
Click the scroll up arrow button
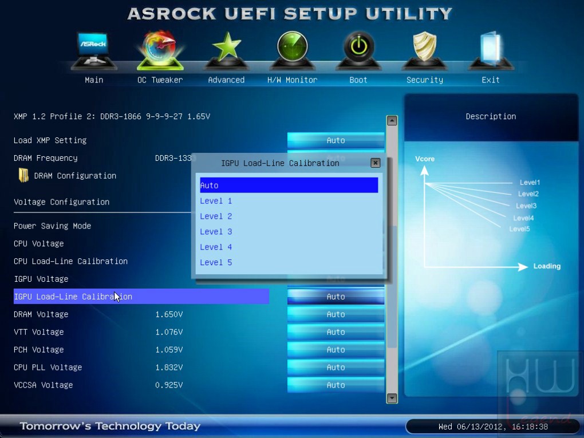392,120
